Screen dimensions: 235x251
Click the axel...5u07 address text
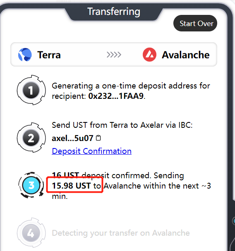click(x=72, y=138)
